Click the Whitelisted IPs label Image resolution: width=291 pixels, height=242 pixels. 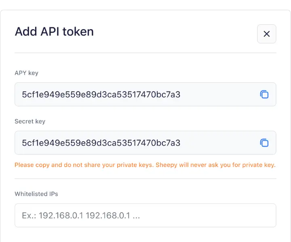[x=36, y=194]
